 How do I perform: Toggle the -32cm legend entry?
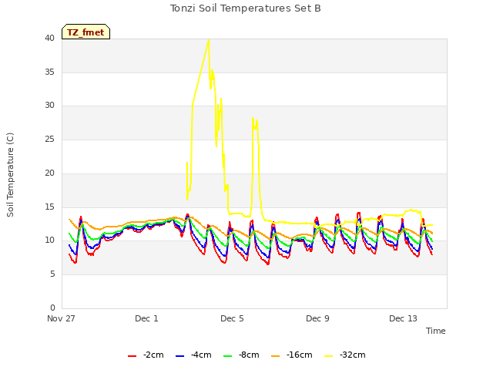[344, 355]
